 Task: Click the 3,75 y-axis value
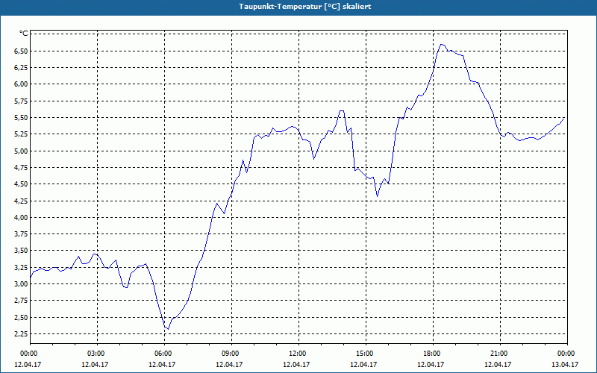pos(21,234)
